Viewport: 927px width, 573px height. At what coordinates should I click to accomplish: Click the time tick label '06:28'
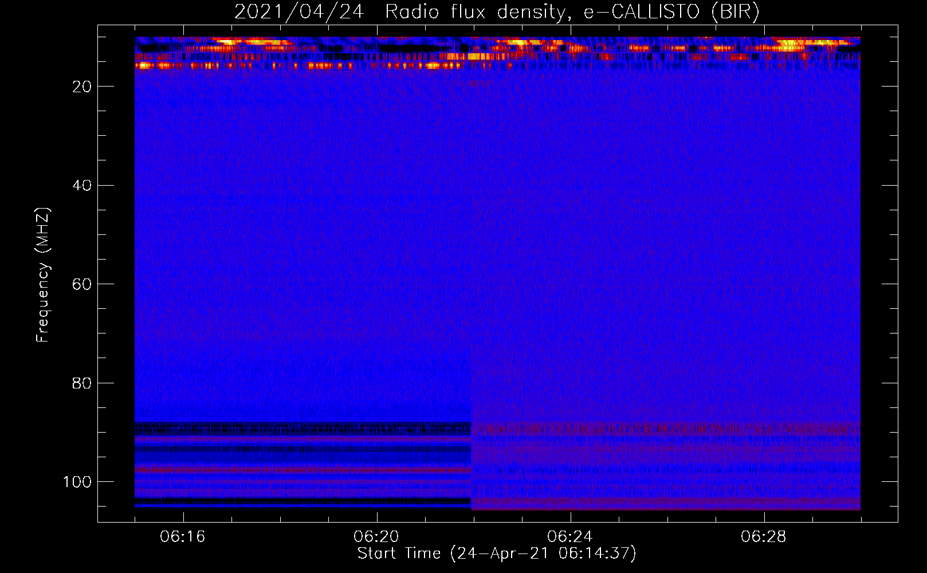click(764, 537)
